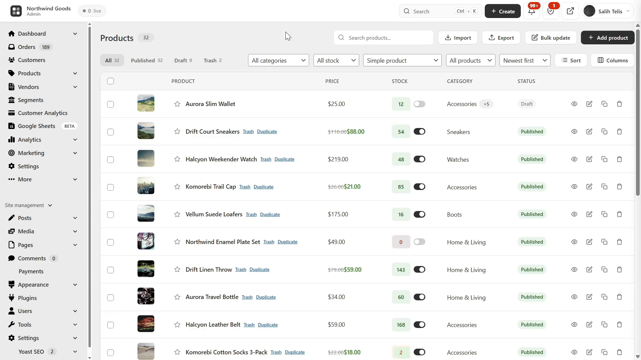Star the Aurora Slim Wallet product

(x=177, y=104)
